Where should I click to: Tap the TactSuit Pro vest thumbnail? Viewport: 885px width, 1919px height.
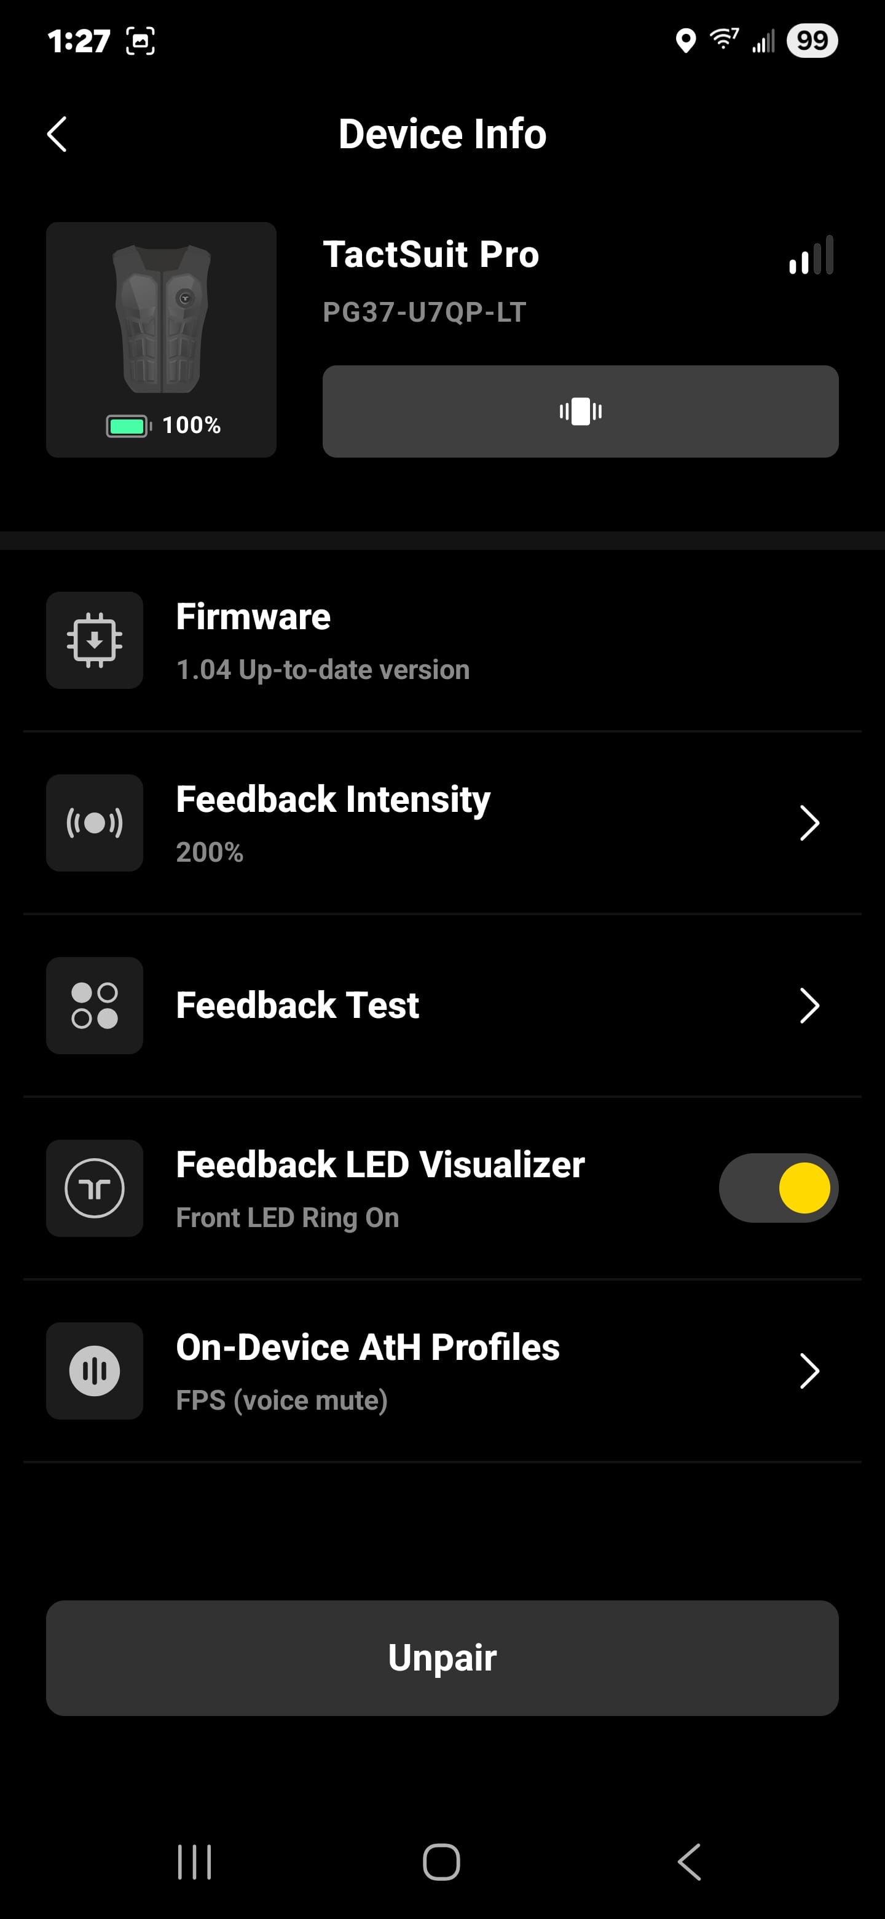pos(162,320)
